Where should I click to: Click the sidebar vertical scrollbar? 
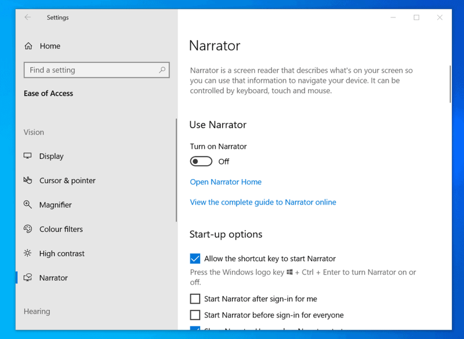[x=176, y=170]
